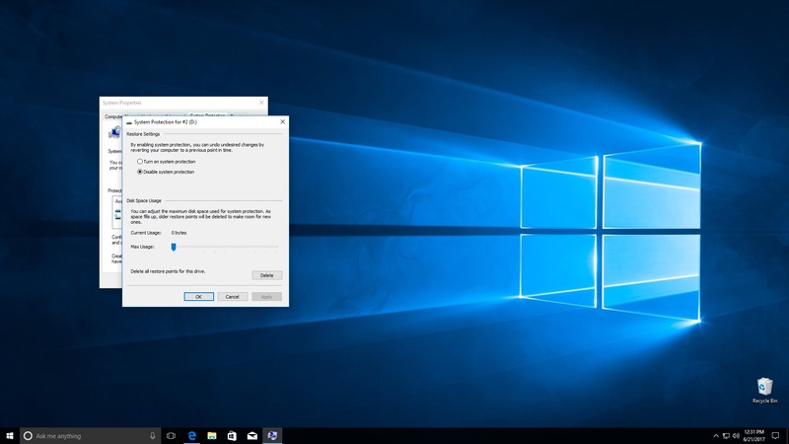The width and height of the screenshot is (789, 444).
Task: Open the Windows Start menu
Action: (x=10, y=435)
